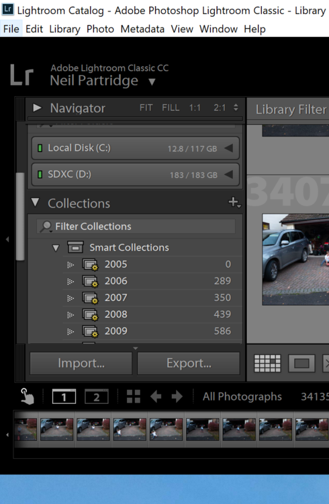Switch to Loupe view icon

pos(301,363)
